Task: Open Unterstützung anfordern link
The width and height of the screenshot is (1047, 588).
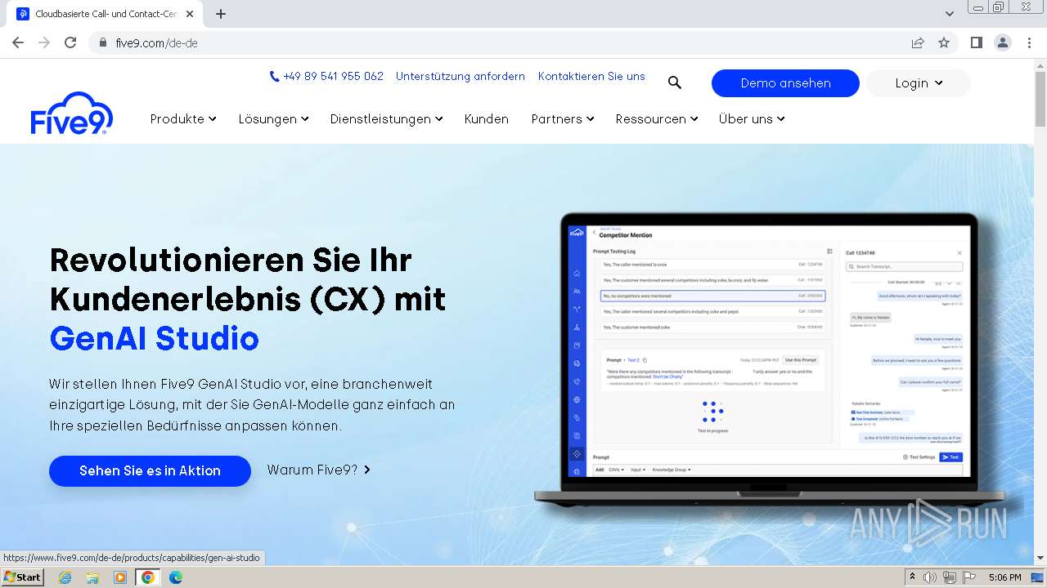Action: [461, 76]
